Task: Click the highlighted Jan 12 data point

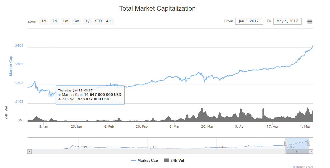Action: coord(51,95)
